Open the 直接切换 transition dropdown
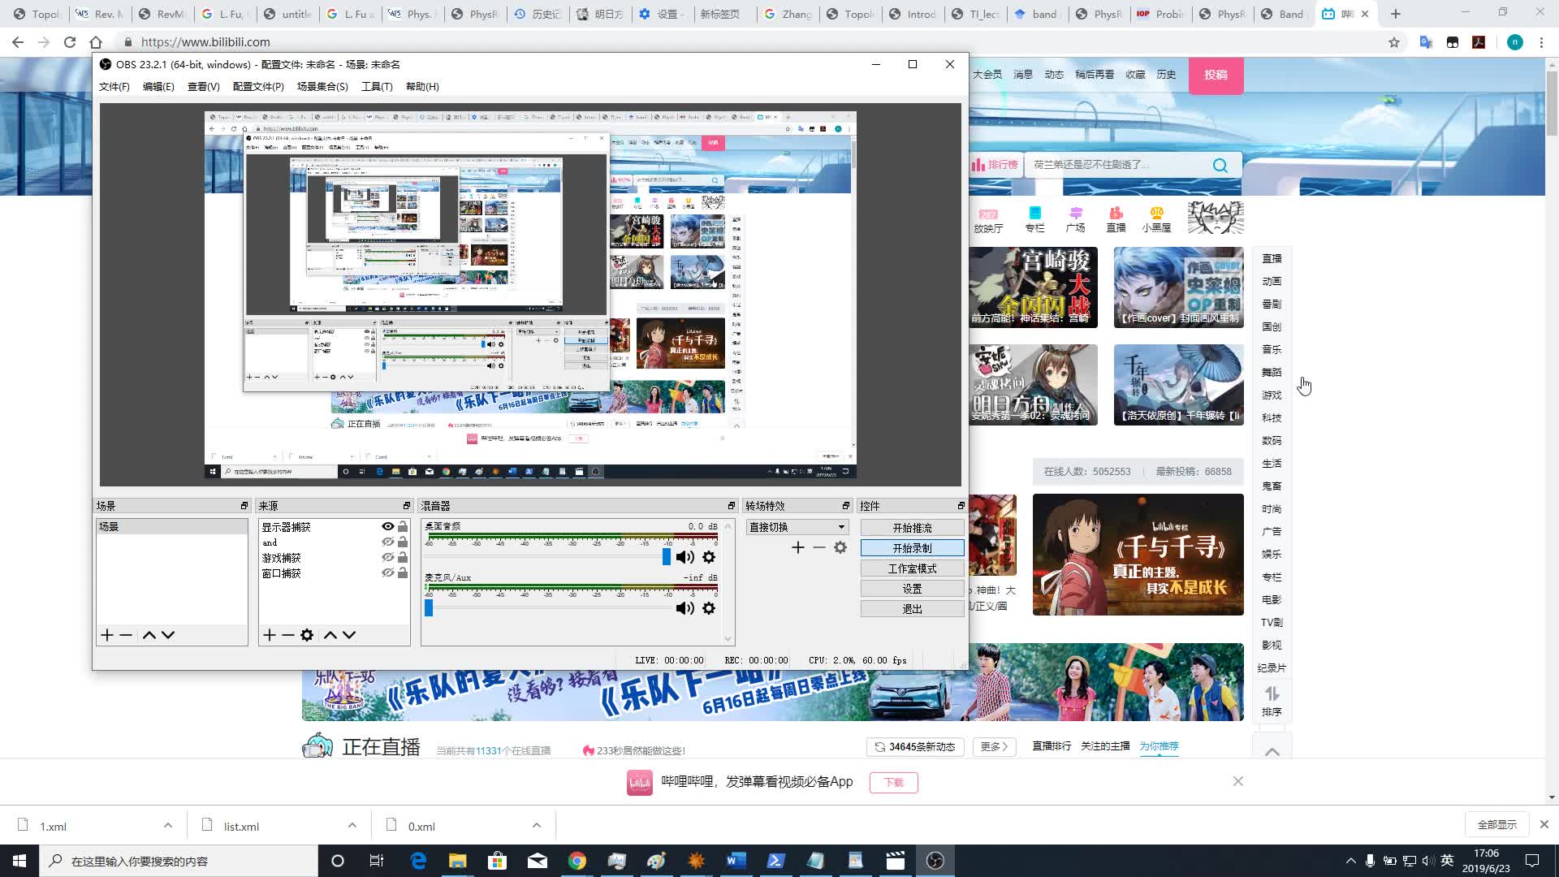The height and width of the screenshot is (877, 1559). (796, 527)
